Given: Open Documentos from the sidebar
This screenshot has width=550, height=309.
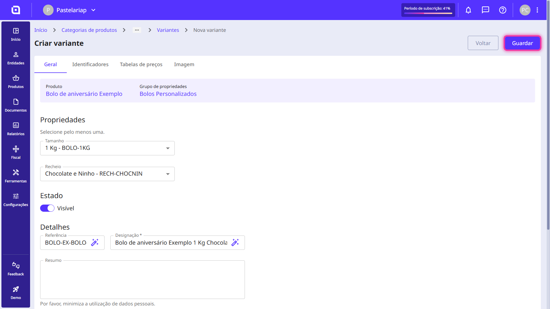Looking at the screenshot, I should click(x=16, y=105).
